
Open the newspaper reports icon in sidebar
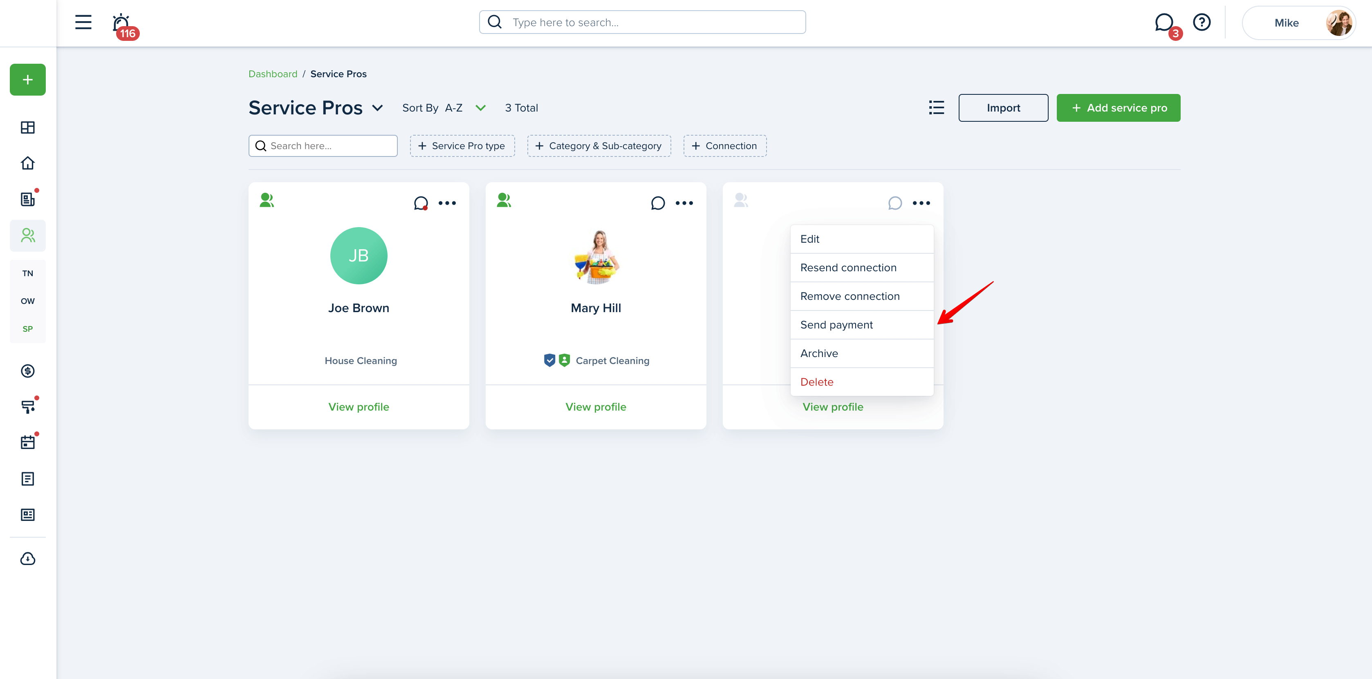pyautogui.click(x=28, y=515)
